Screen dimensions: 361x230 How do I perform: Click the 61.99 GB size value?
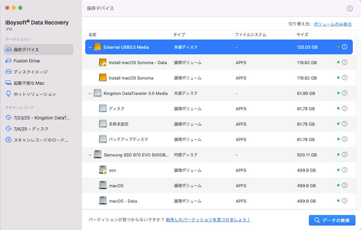point(306,93)
